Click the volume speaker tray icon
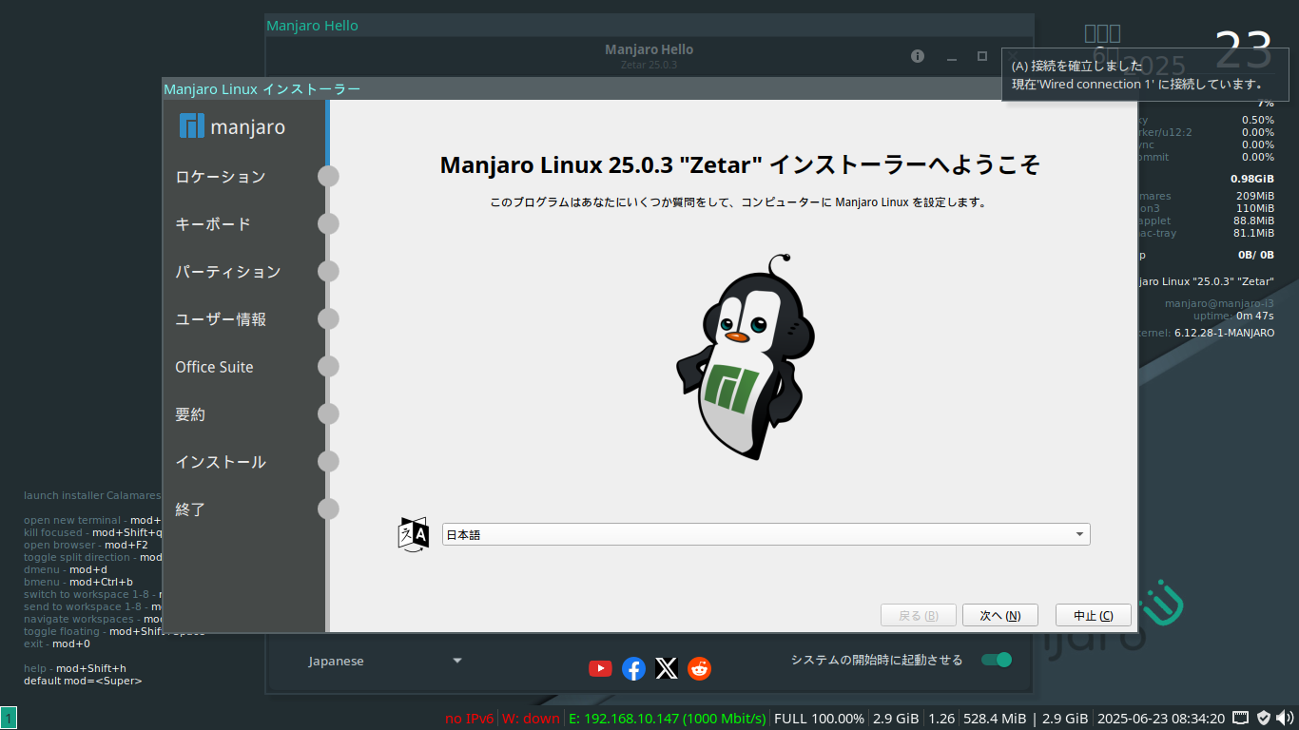The width and height of the screenshot is (1299, 730). pos(1286,718)
